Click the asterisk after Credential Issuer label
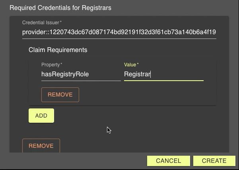This screenshot has height=170, width=239. (61, 23)
